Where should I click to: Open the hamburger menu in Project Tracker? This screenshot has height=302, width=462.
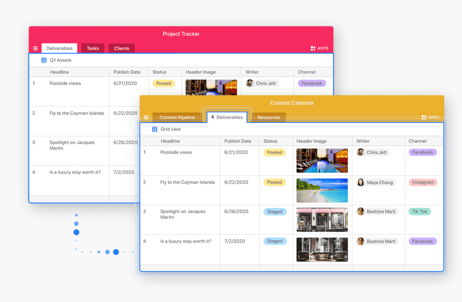point(35,48)
